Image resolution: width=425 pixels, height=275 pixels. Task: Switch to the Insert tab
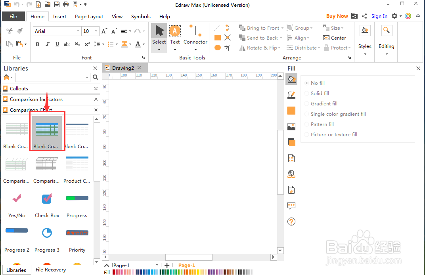click(59, 17)
